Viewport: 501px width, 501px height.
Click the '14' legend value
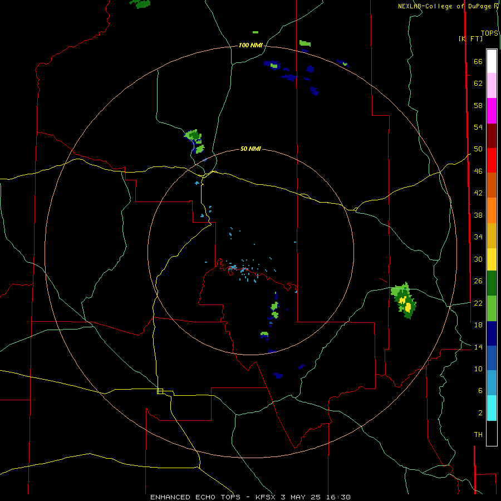pyautogui.click(x=478, y=347)
